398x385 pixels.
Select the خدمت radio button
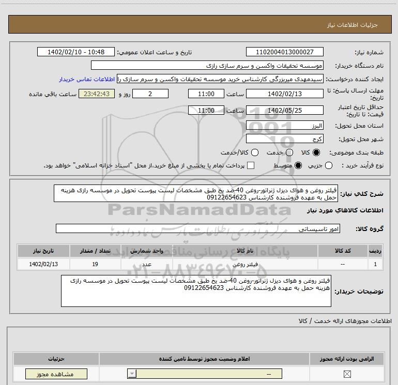289,152
